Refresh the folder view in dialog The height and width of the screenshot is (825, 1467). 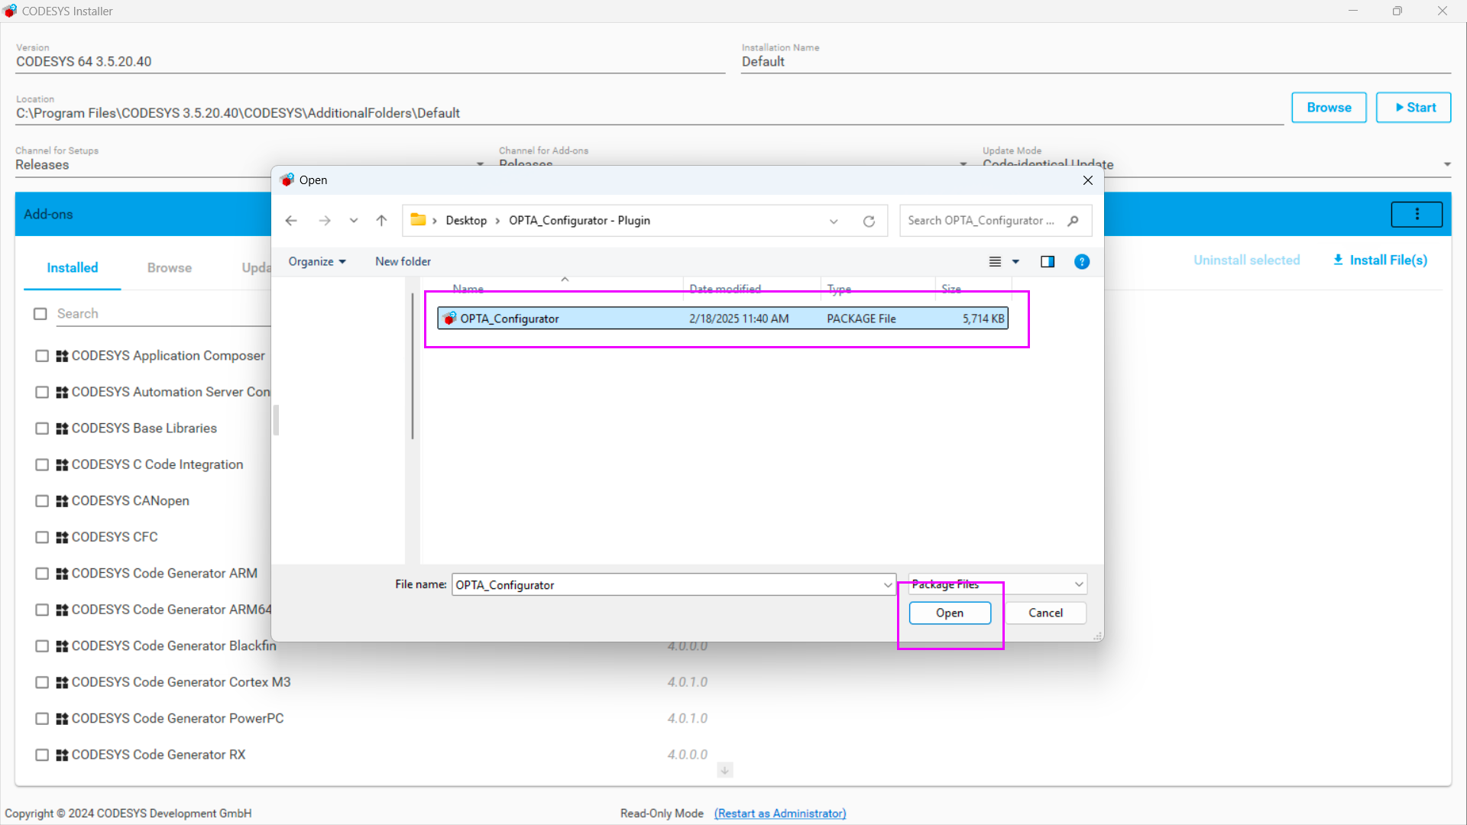(869, 221)
